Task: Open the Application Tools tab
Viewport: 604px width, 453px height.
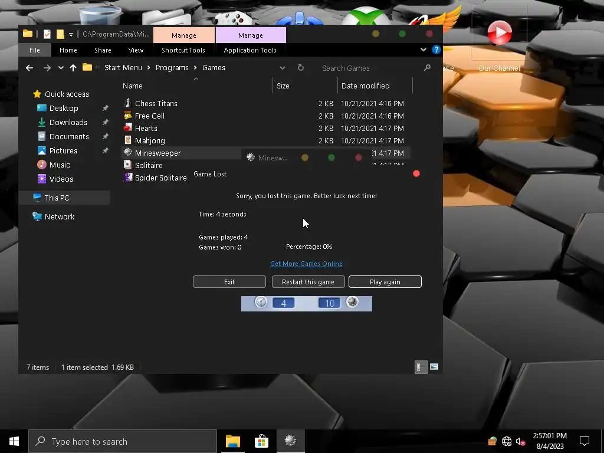Action: [250, 50]
